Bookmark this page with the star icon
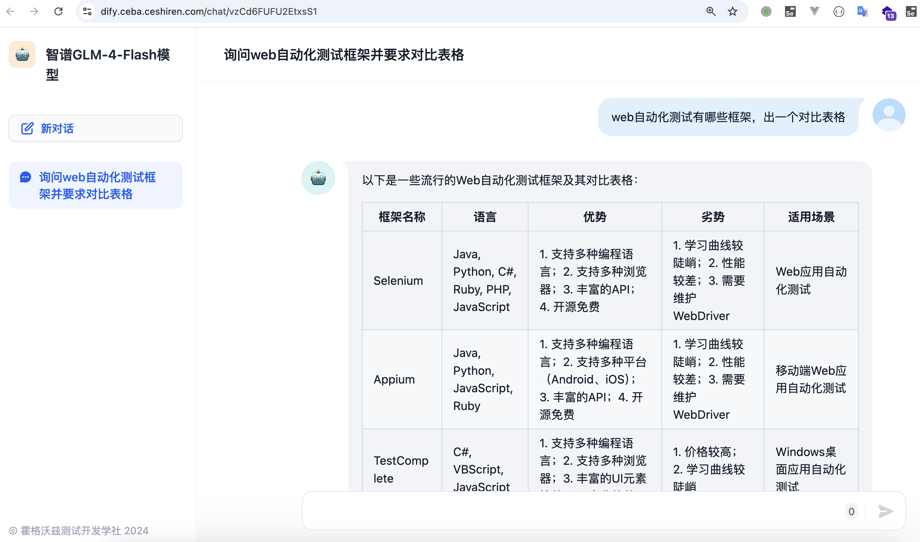This screenshot has width=920, height=542. (x=733, y=11)
